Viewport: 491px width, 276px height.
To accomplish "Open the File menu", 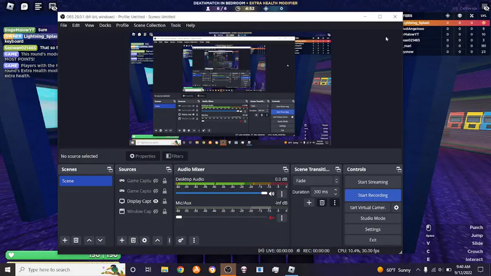I will point(64,25).
